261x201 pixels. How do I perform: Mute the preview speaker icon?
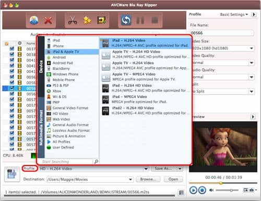211,190
